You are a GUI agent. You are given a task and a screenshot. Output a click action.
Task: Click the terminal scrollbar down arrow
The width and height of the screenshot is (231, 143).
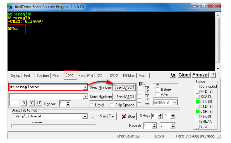click(218, 69)
